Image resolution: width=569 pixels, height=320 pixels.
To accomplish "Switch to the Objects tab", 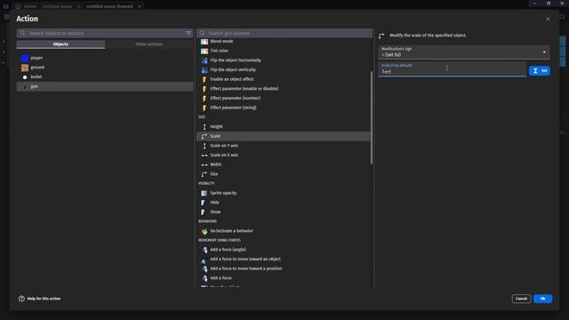I will point(60,44).
